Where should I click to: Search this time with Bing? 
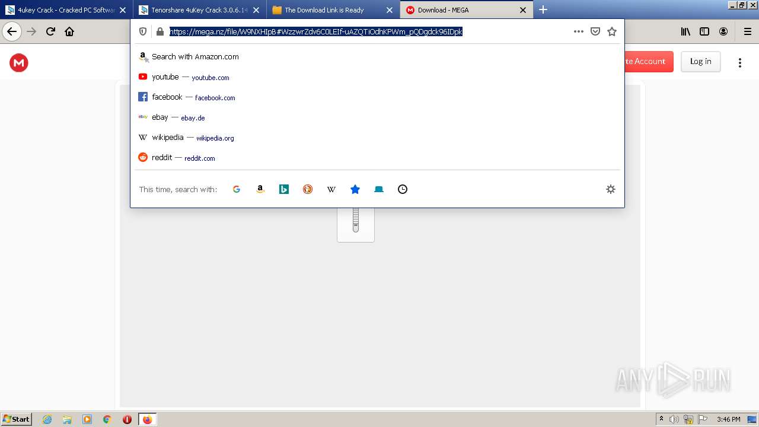tap(284, 189)
